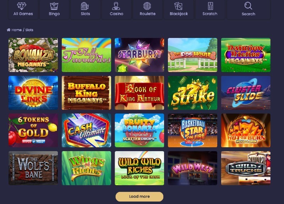Open Basketball Star on Fire game
The width and height of the screenshot is (284, 204).
(x=192, y=130)
